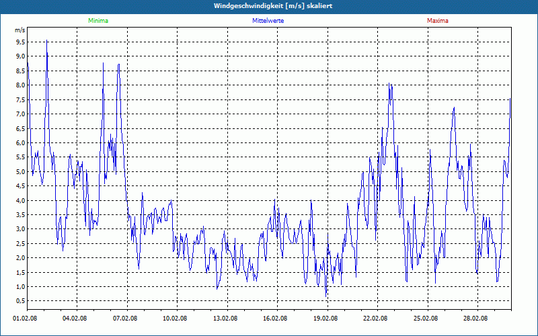This screenshot has height=336, width=538.
Task: Click the 1,0 y-axis value
Action: [x=21, y=287]
